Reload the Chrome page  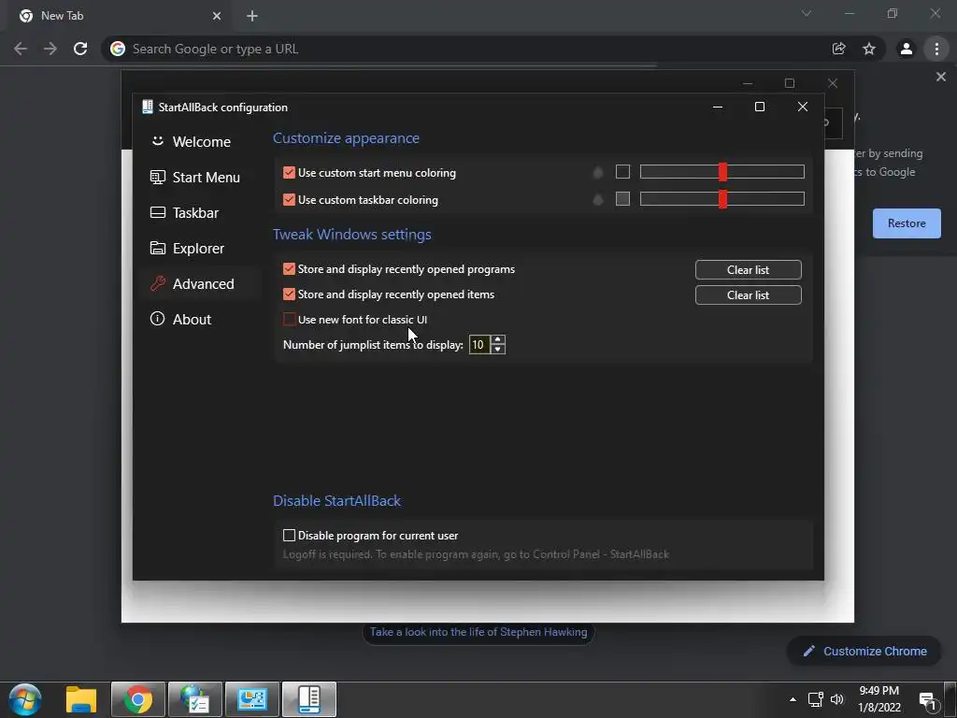[80, 49]
